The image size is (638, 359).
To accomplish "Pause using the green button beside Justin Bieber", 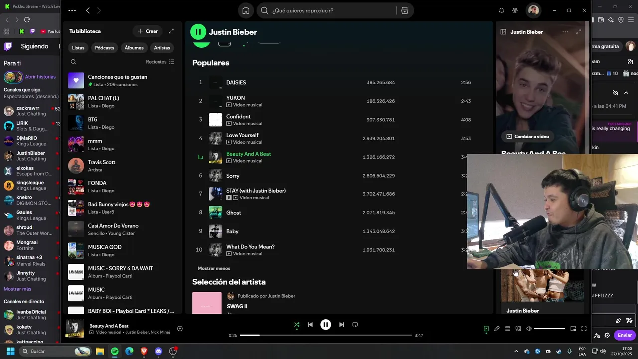I will (198, 32).
